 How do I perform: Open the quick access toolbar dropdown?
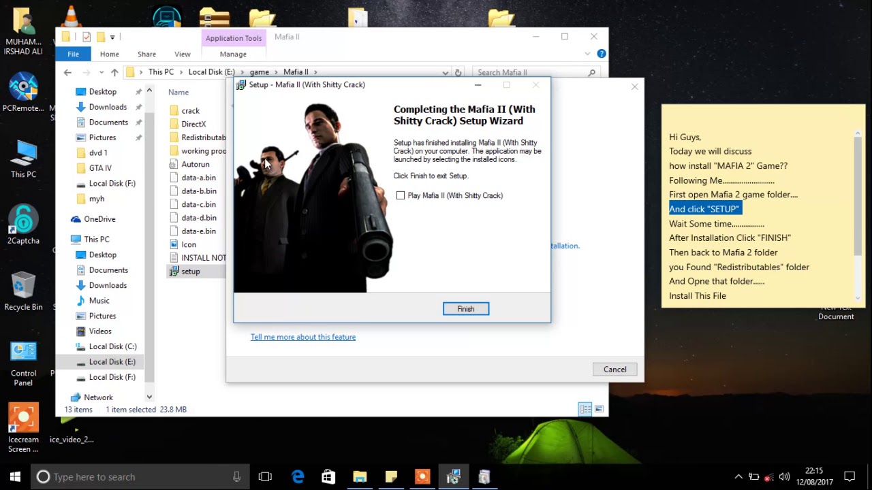coord(112,37)
